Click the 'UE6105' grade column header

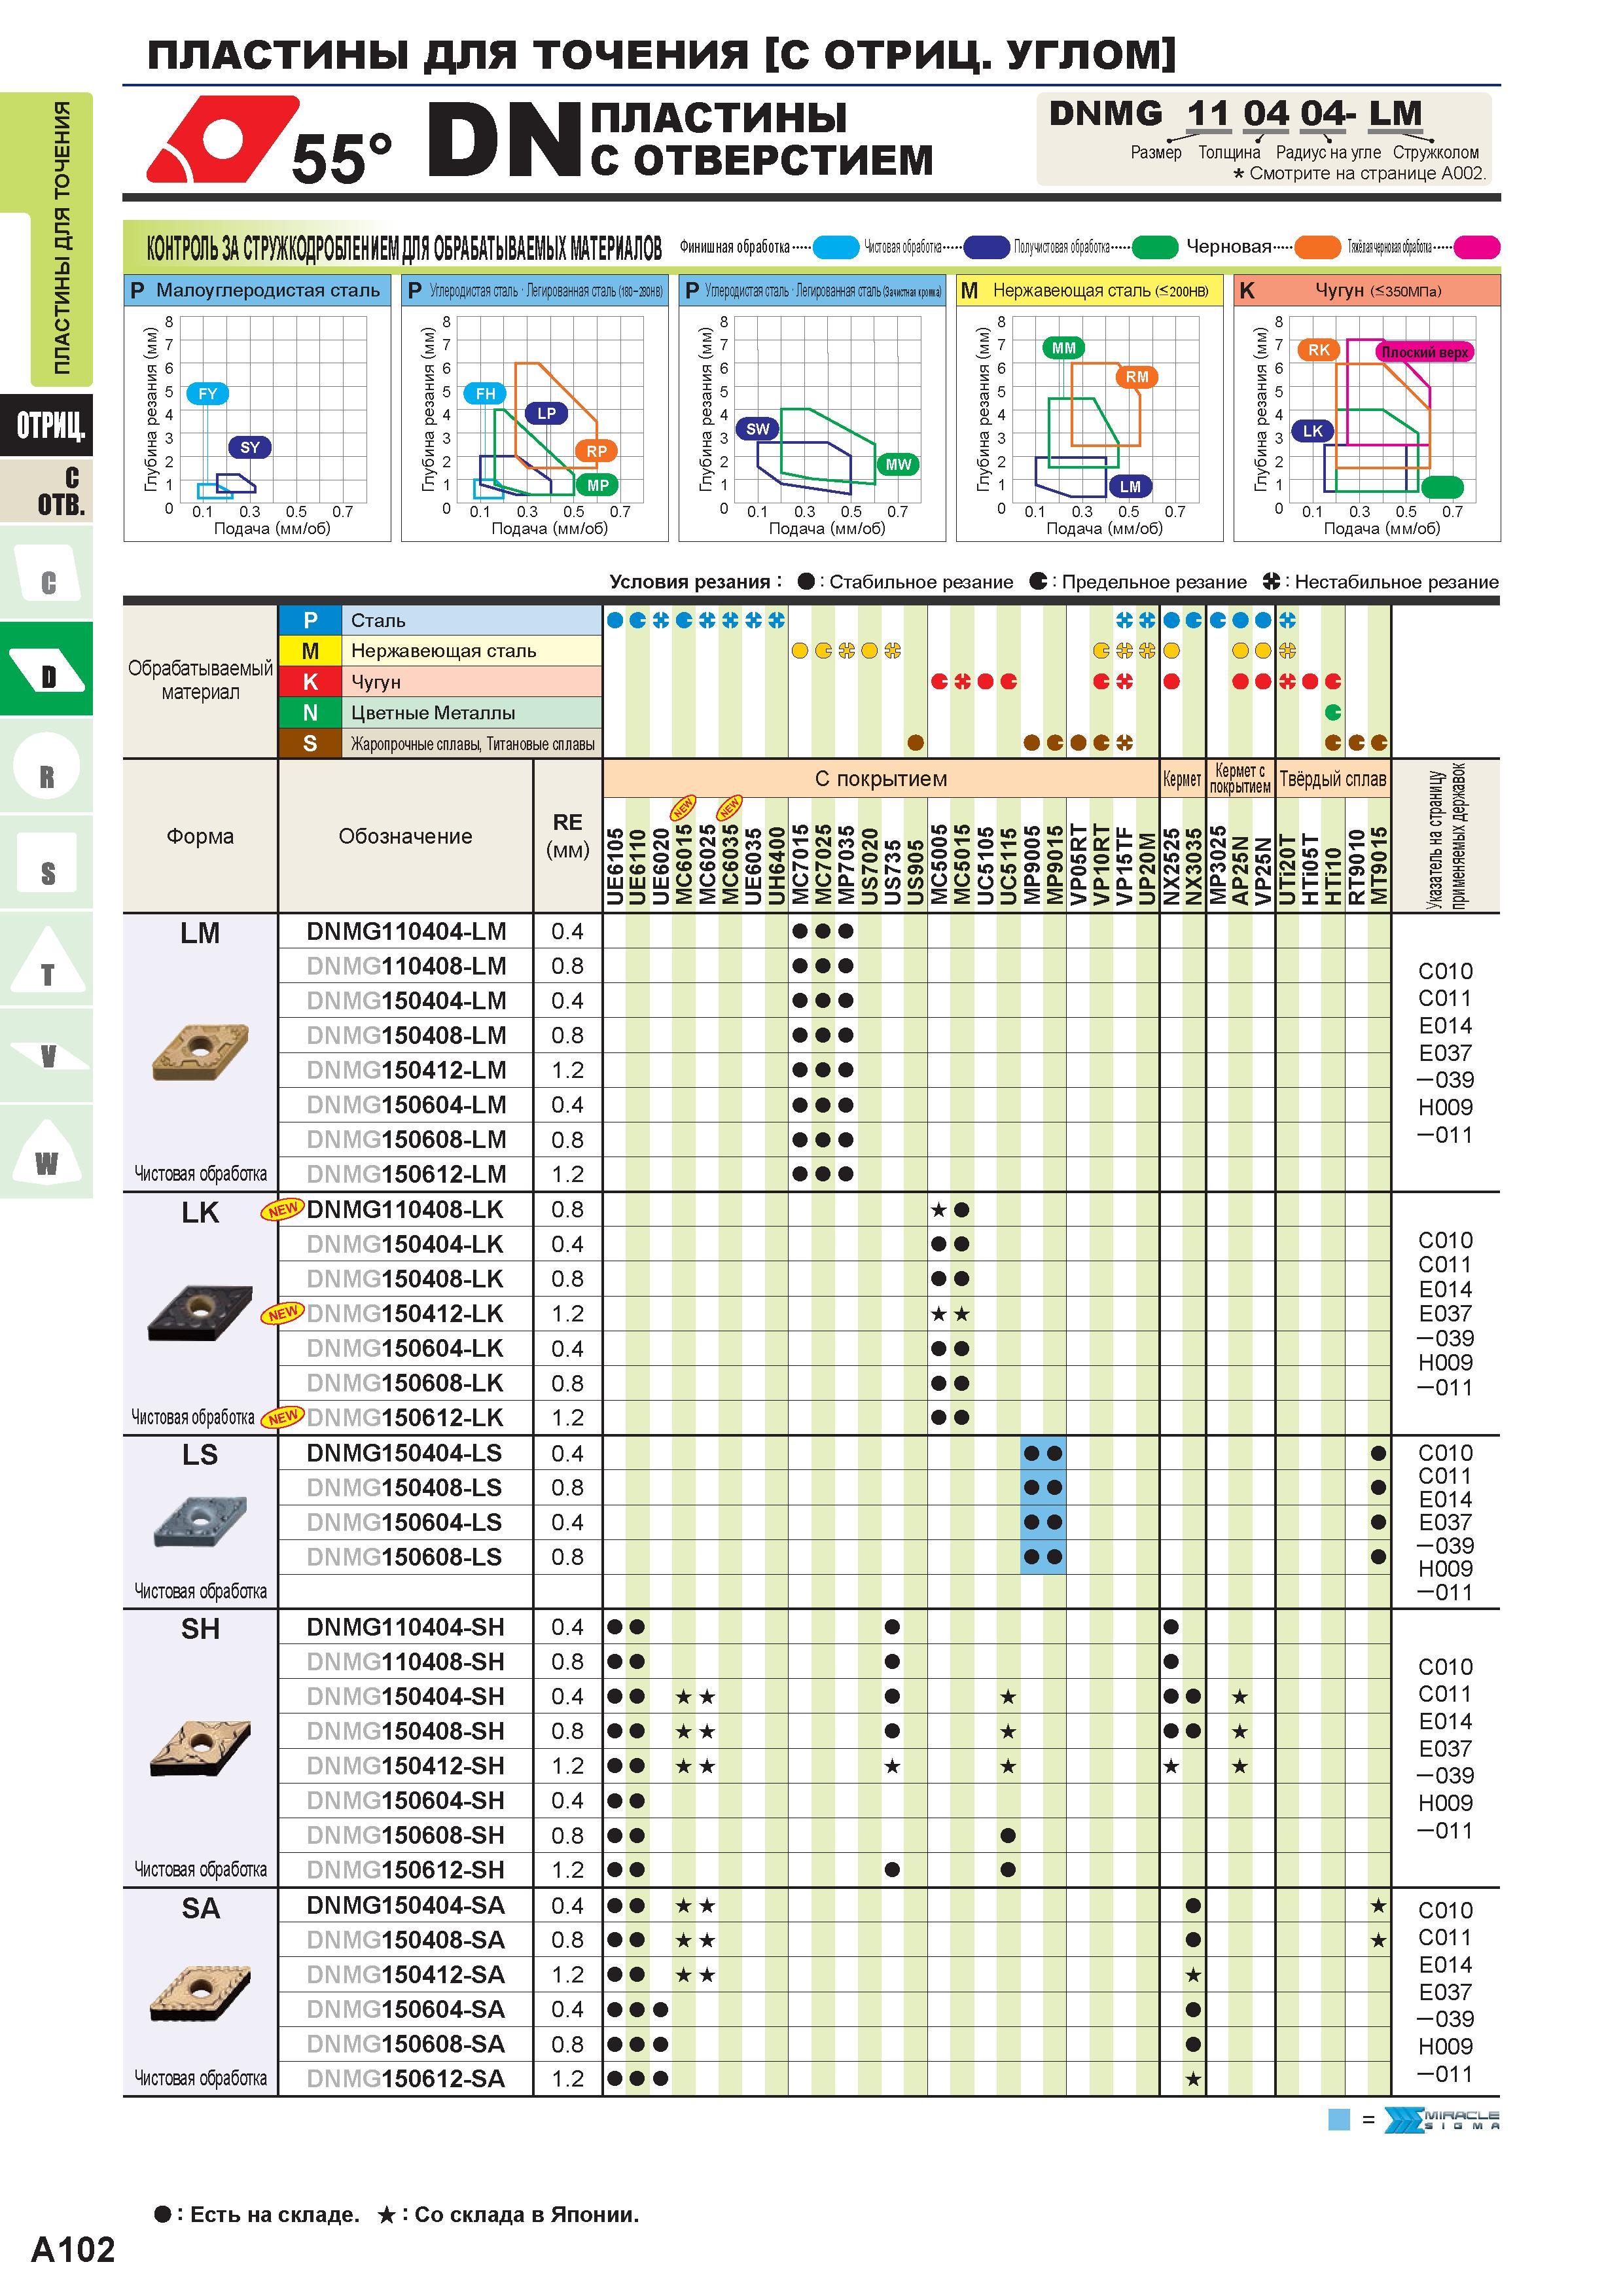click(x=615, y=866)
